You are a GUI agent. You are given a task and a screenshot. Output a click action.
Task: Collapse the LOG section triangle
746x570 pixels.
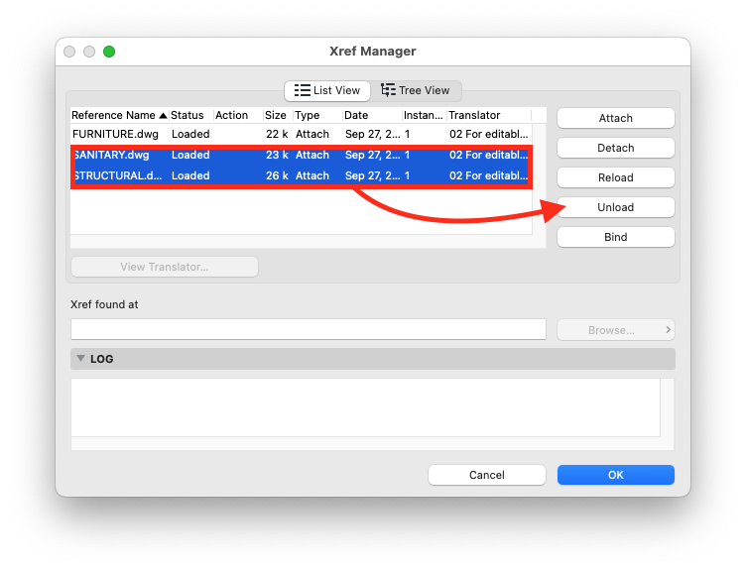pos(81,359)
